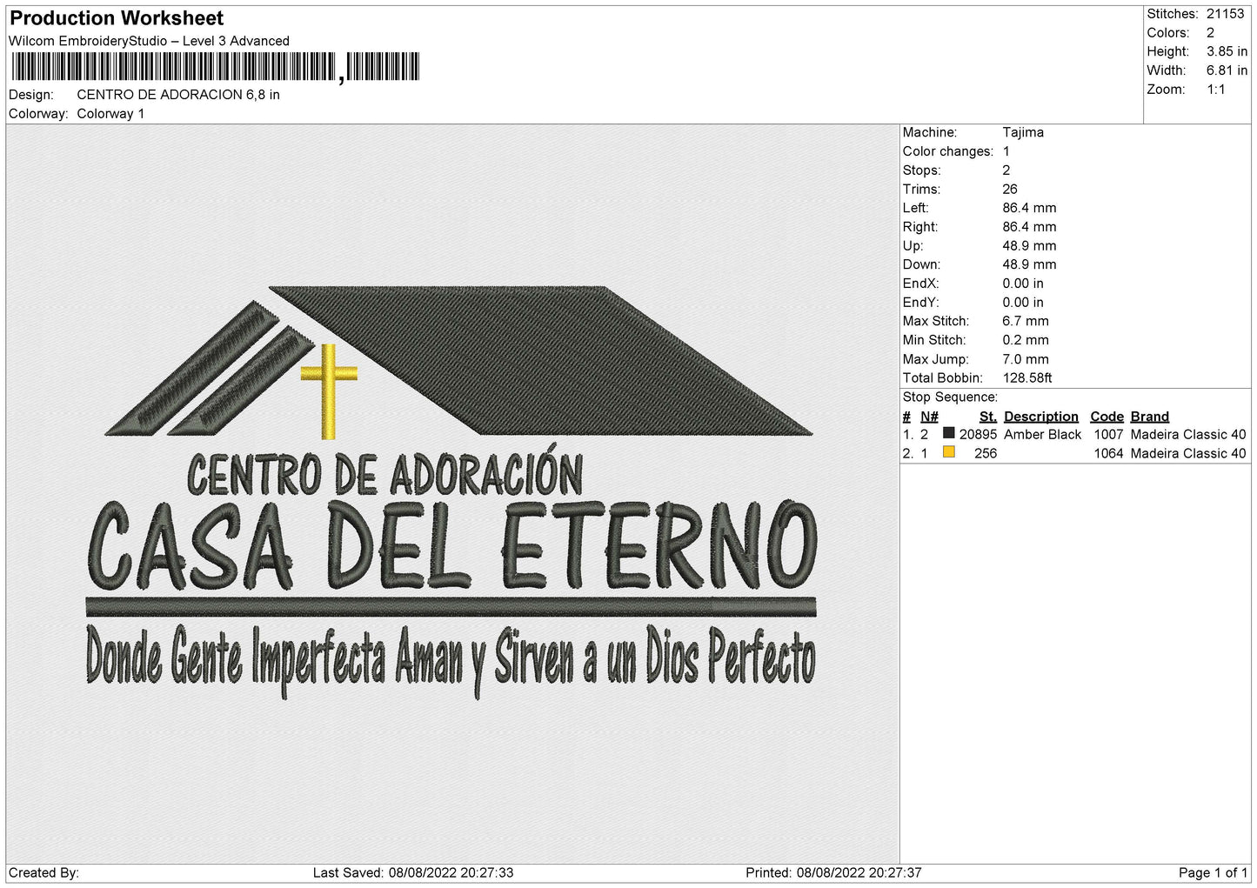Screen dimensions: 1257x888
Task: Click the 'Brand' column header
Action: pyautogui.click(x=1149, y=417)
